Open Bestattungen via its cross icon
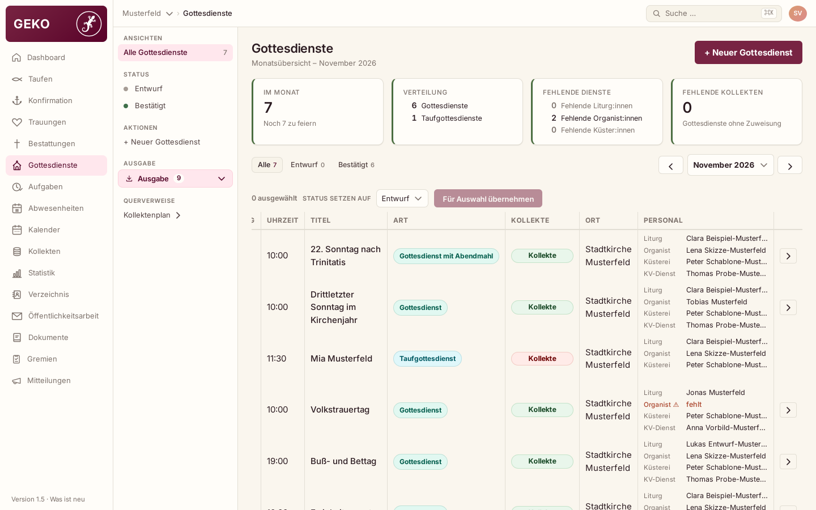The width and height of the screenshot is (816, 510). pos(17,144)
